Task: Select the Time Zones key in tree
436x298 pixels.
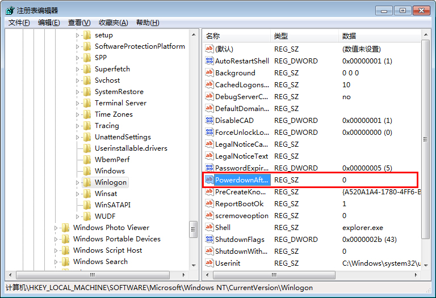Action: click(114, 114)
